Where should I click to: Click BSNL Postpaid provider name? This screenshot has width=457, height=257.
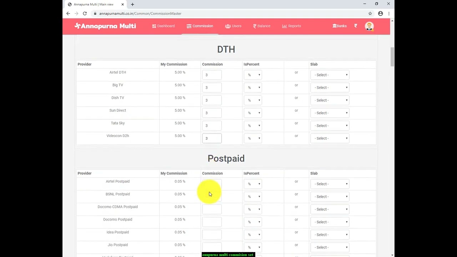click(118, 194)
